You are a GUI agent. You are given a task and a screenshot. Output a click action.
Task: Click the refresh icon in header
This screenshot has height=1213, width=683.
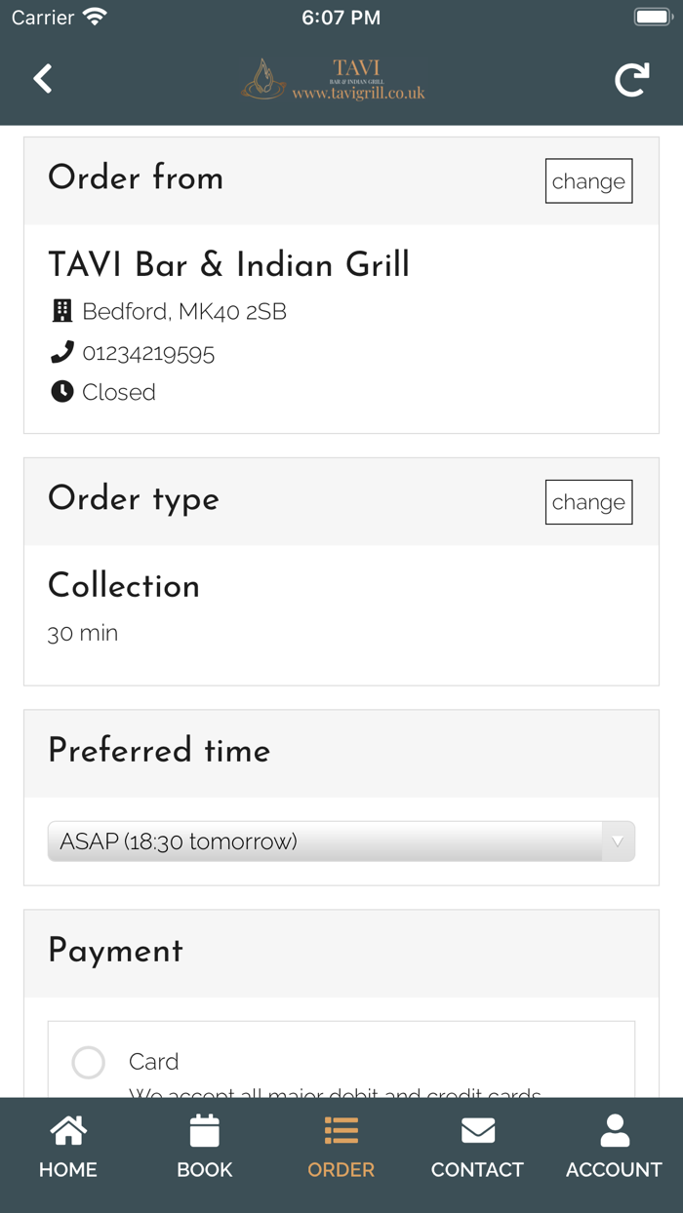click(631, 80)
